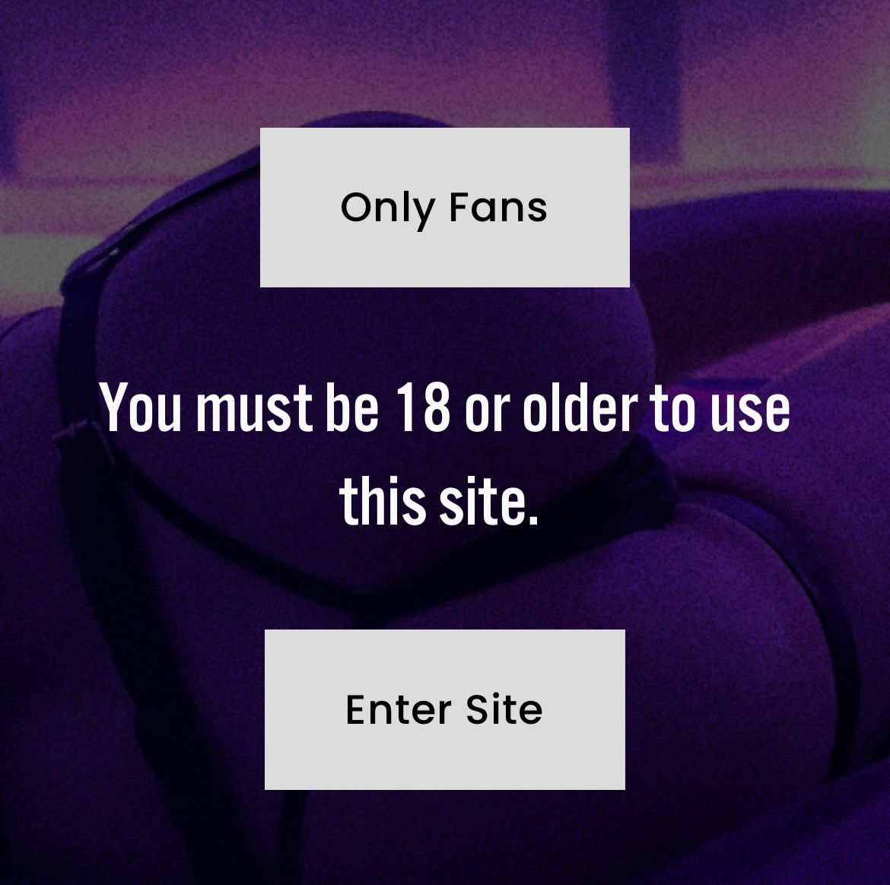Open the Only Fans link at the top
890x885 pixels.
click(x=444, y=207)
